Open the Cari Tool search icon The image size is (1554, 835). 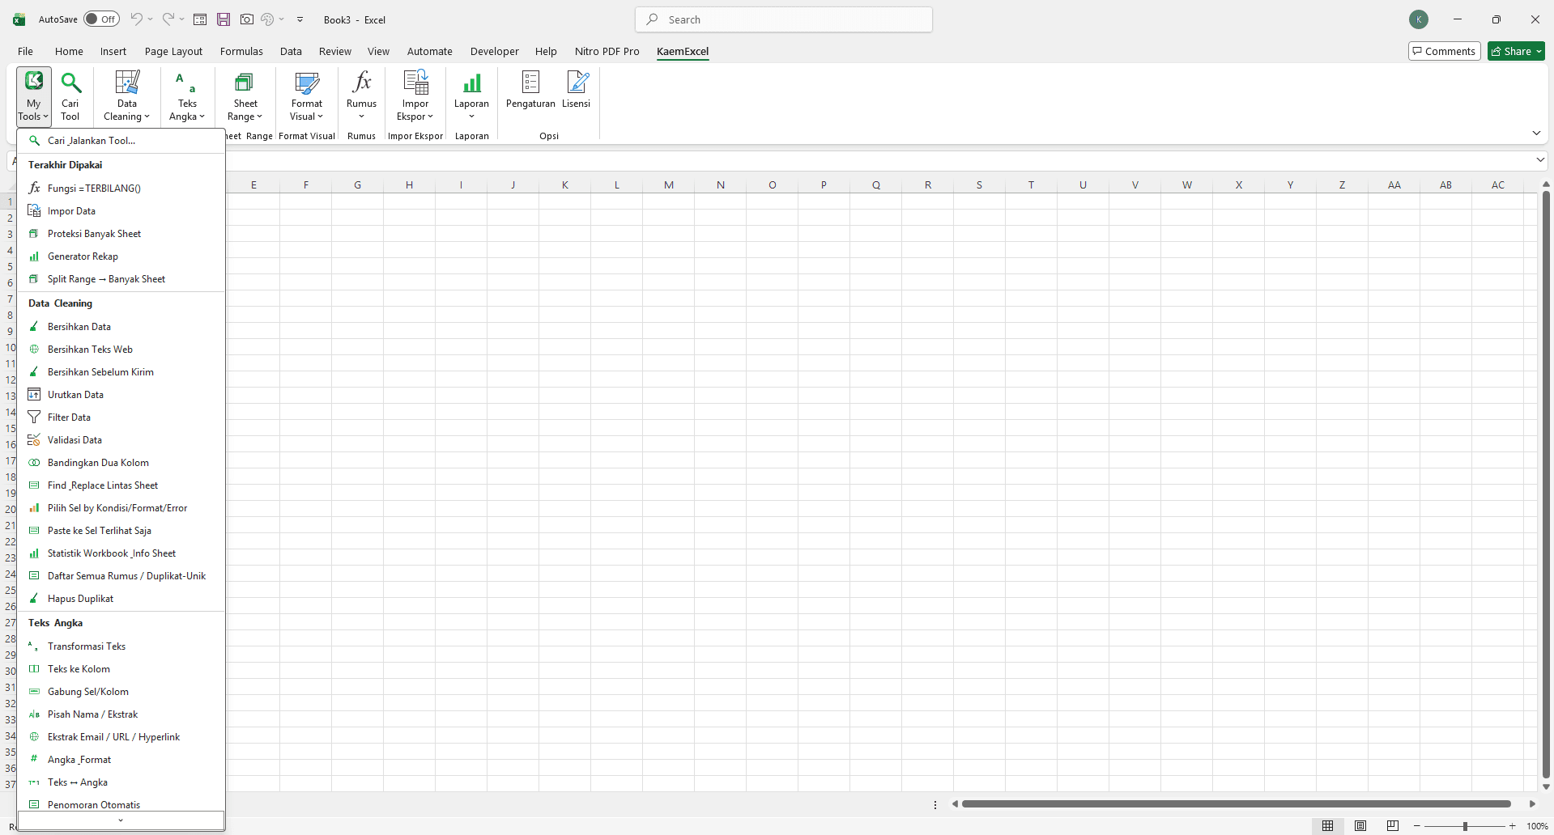point(70,95)
